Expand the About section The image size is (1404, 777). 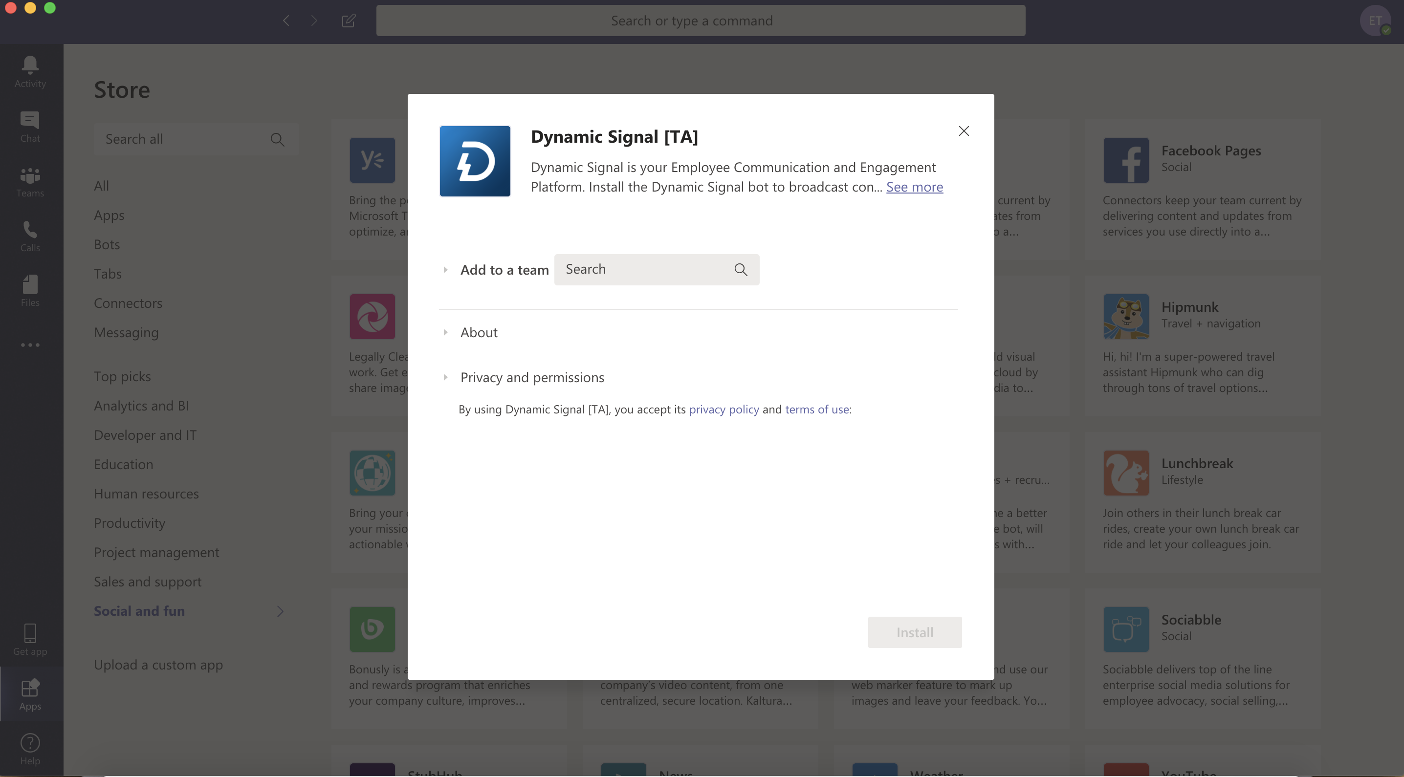[445, 332]
